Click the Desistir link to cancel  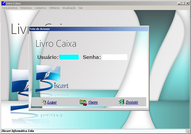click(132, 102)
